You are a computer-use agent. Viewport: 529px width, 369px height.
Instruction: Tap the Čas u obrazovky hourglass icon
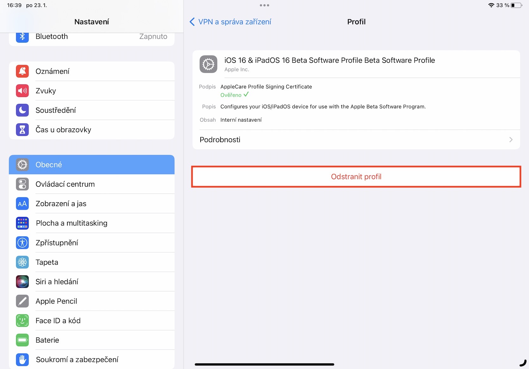(22, 130)
